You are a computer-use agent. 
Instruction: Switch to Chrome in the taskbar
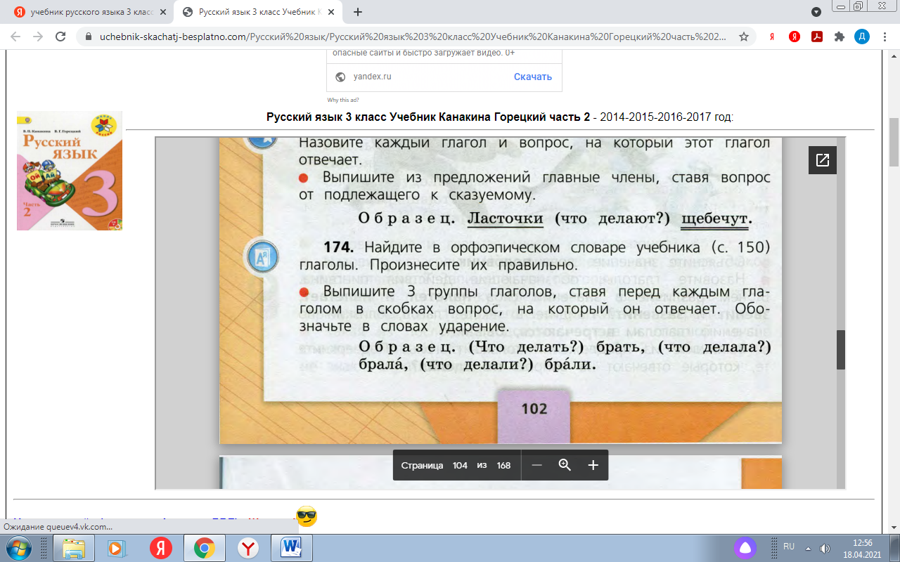click(x=205, y=548)
